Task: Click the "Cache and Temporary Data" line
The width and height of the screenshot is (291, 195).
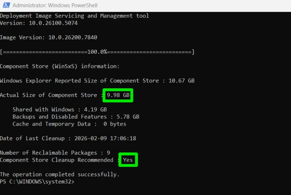Action: tap(69, 124)
